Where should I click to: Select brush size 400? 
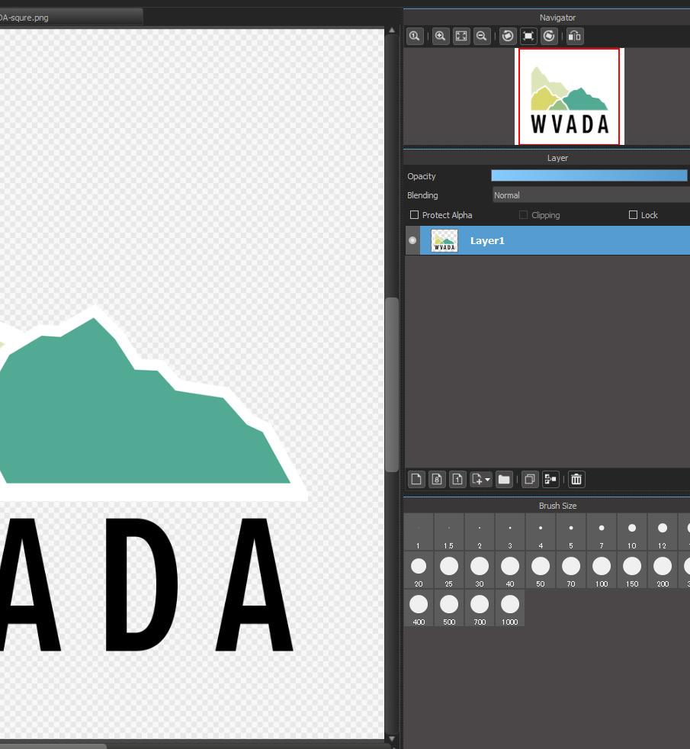pos(419,609)
